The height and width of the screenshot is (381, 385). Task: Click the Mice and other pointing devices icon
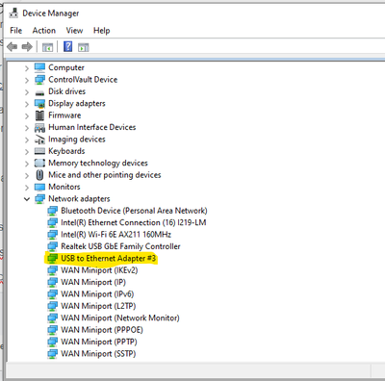[39, 175]
